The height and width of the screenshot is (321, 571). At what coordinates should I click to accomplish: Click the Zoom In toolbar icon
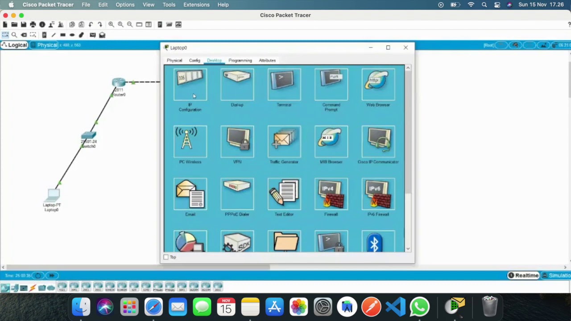[111, 25]
